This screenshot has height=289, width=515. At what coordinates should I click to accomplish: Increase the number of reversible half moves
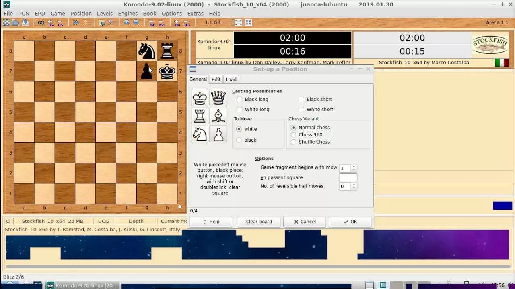(354, 184)
